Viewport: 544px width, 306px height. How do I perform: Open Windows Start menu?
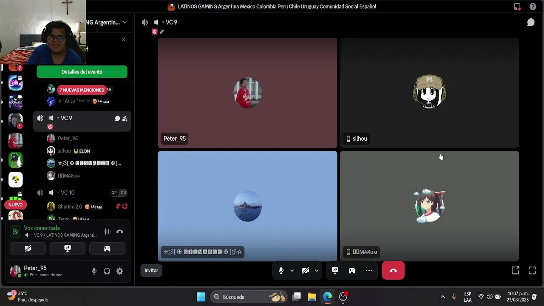click(201, 297)
